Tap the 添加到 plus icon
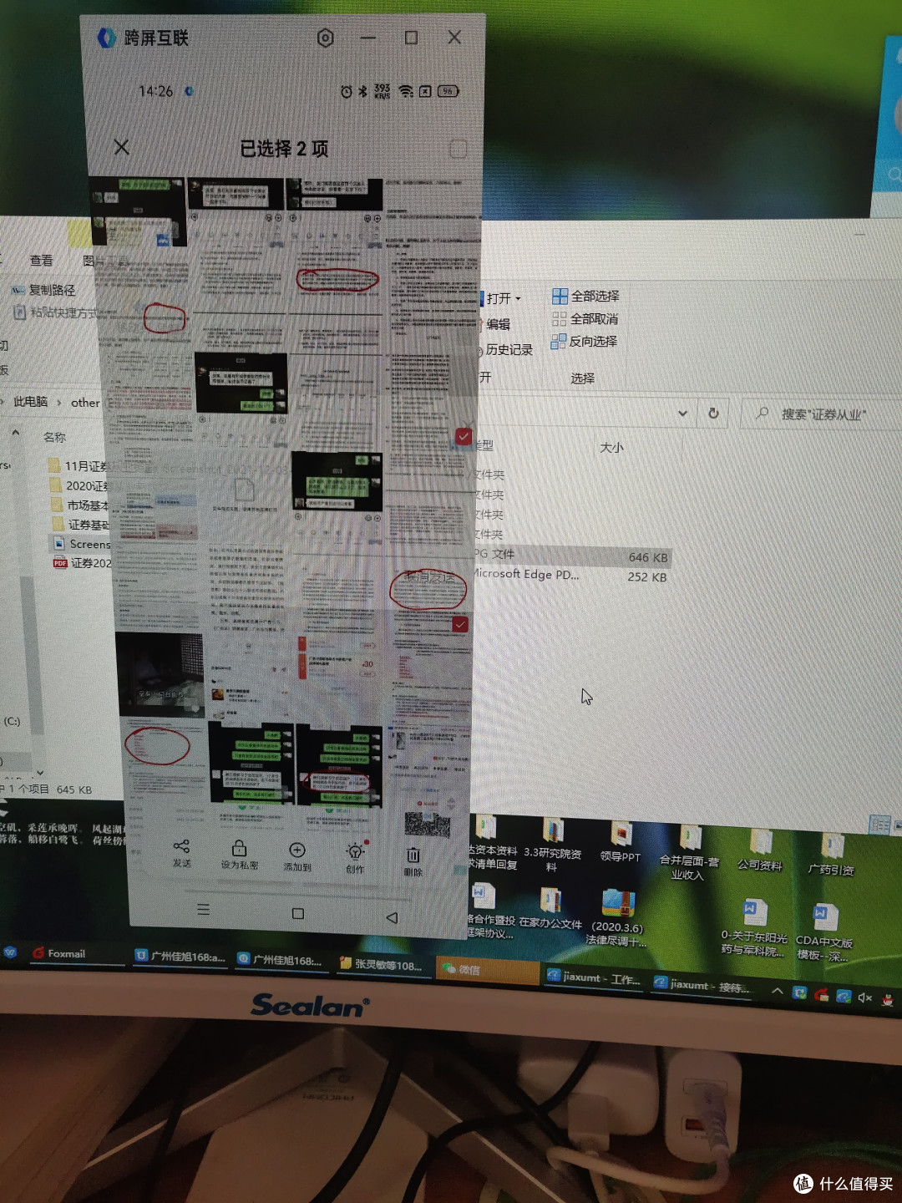902x1203 pixels. click(297, 850)
